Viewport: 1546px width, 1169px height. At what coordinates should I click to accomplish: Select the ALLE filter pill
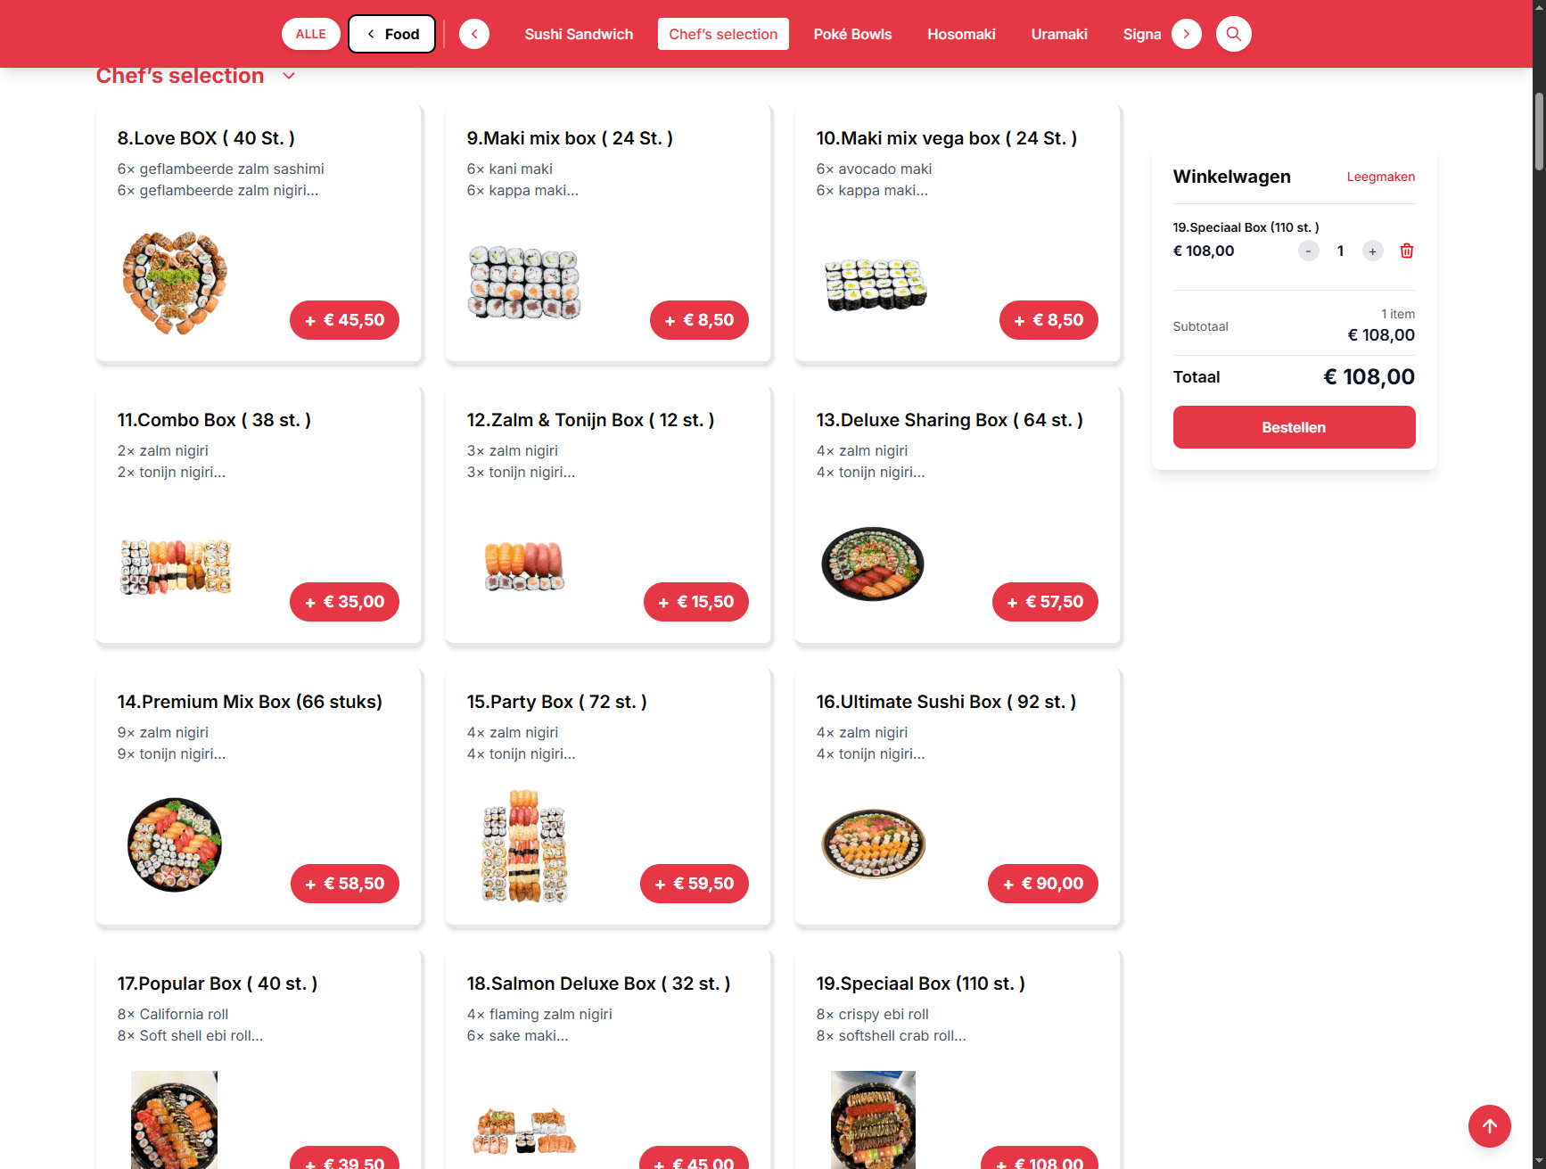(x=311, y=34)
